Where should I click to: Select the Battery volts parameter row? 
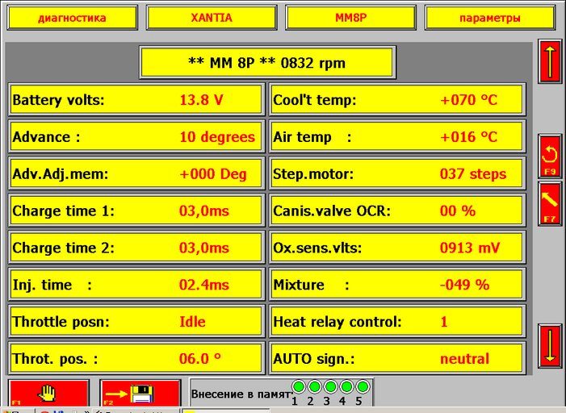136,101
